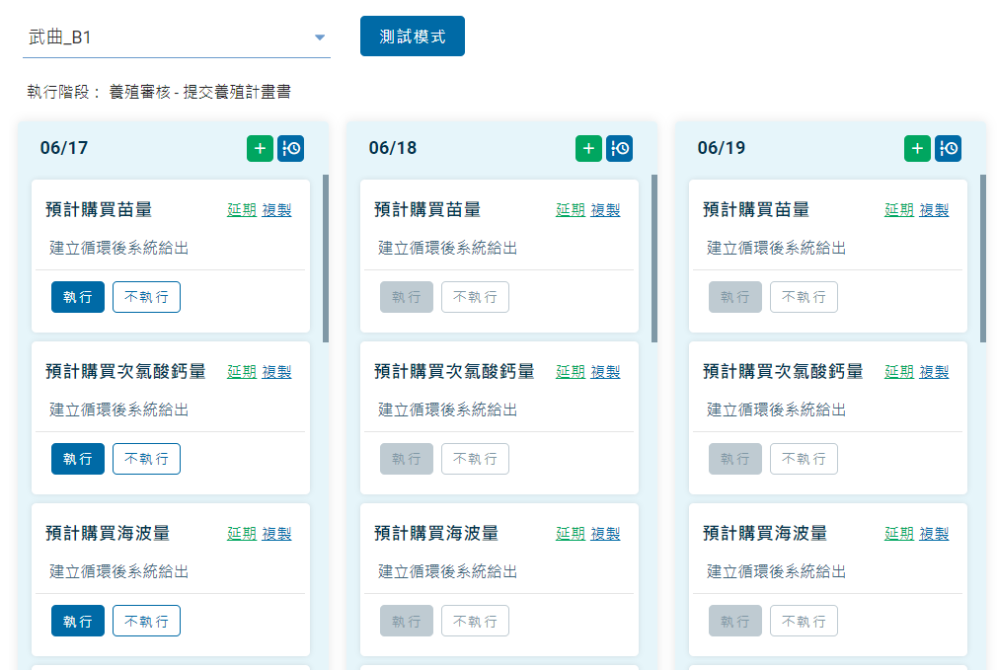Click the 06/19 column vertical scrollbar

983,259
